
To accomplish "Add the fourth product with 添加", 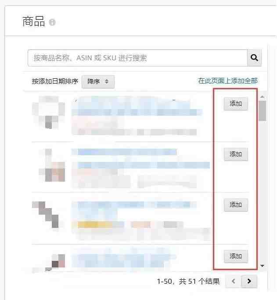I will click(x=236, y=256).
